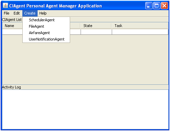Image resolution: width=170 pixels, height=131 pixels.
Task: Close the CIAgent Manager window
Action: (164, 5)
